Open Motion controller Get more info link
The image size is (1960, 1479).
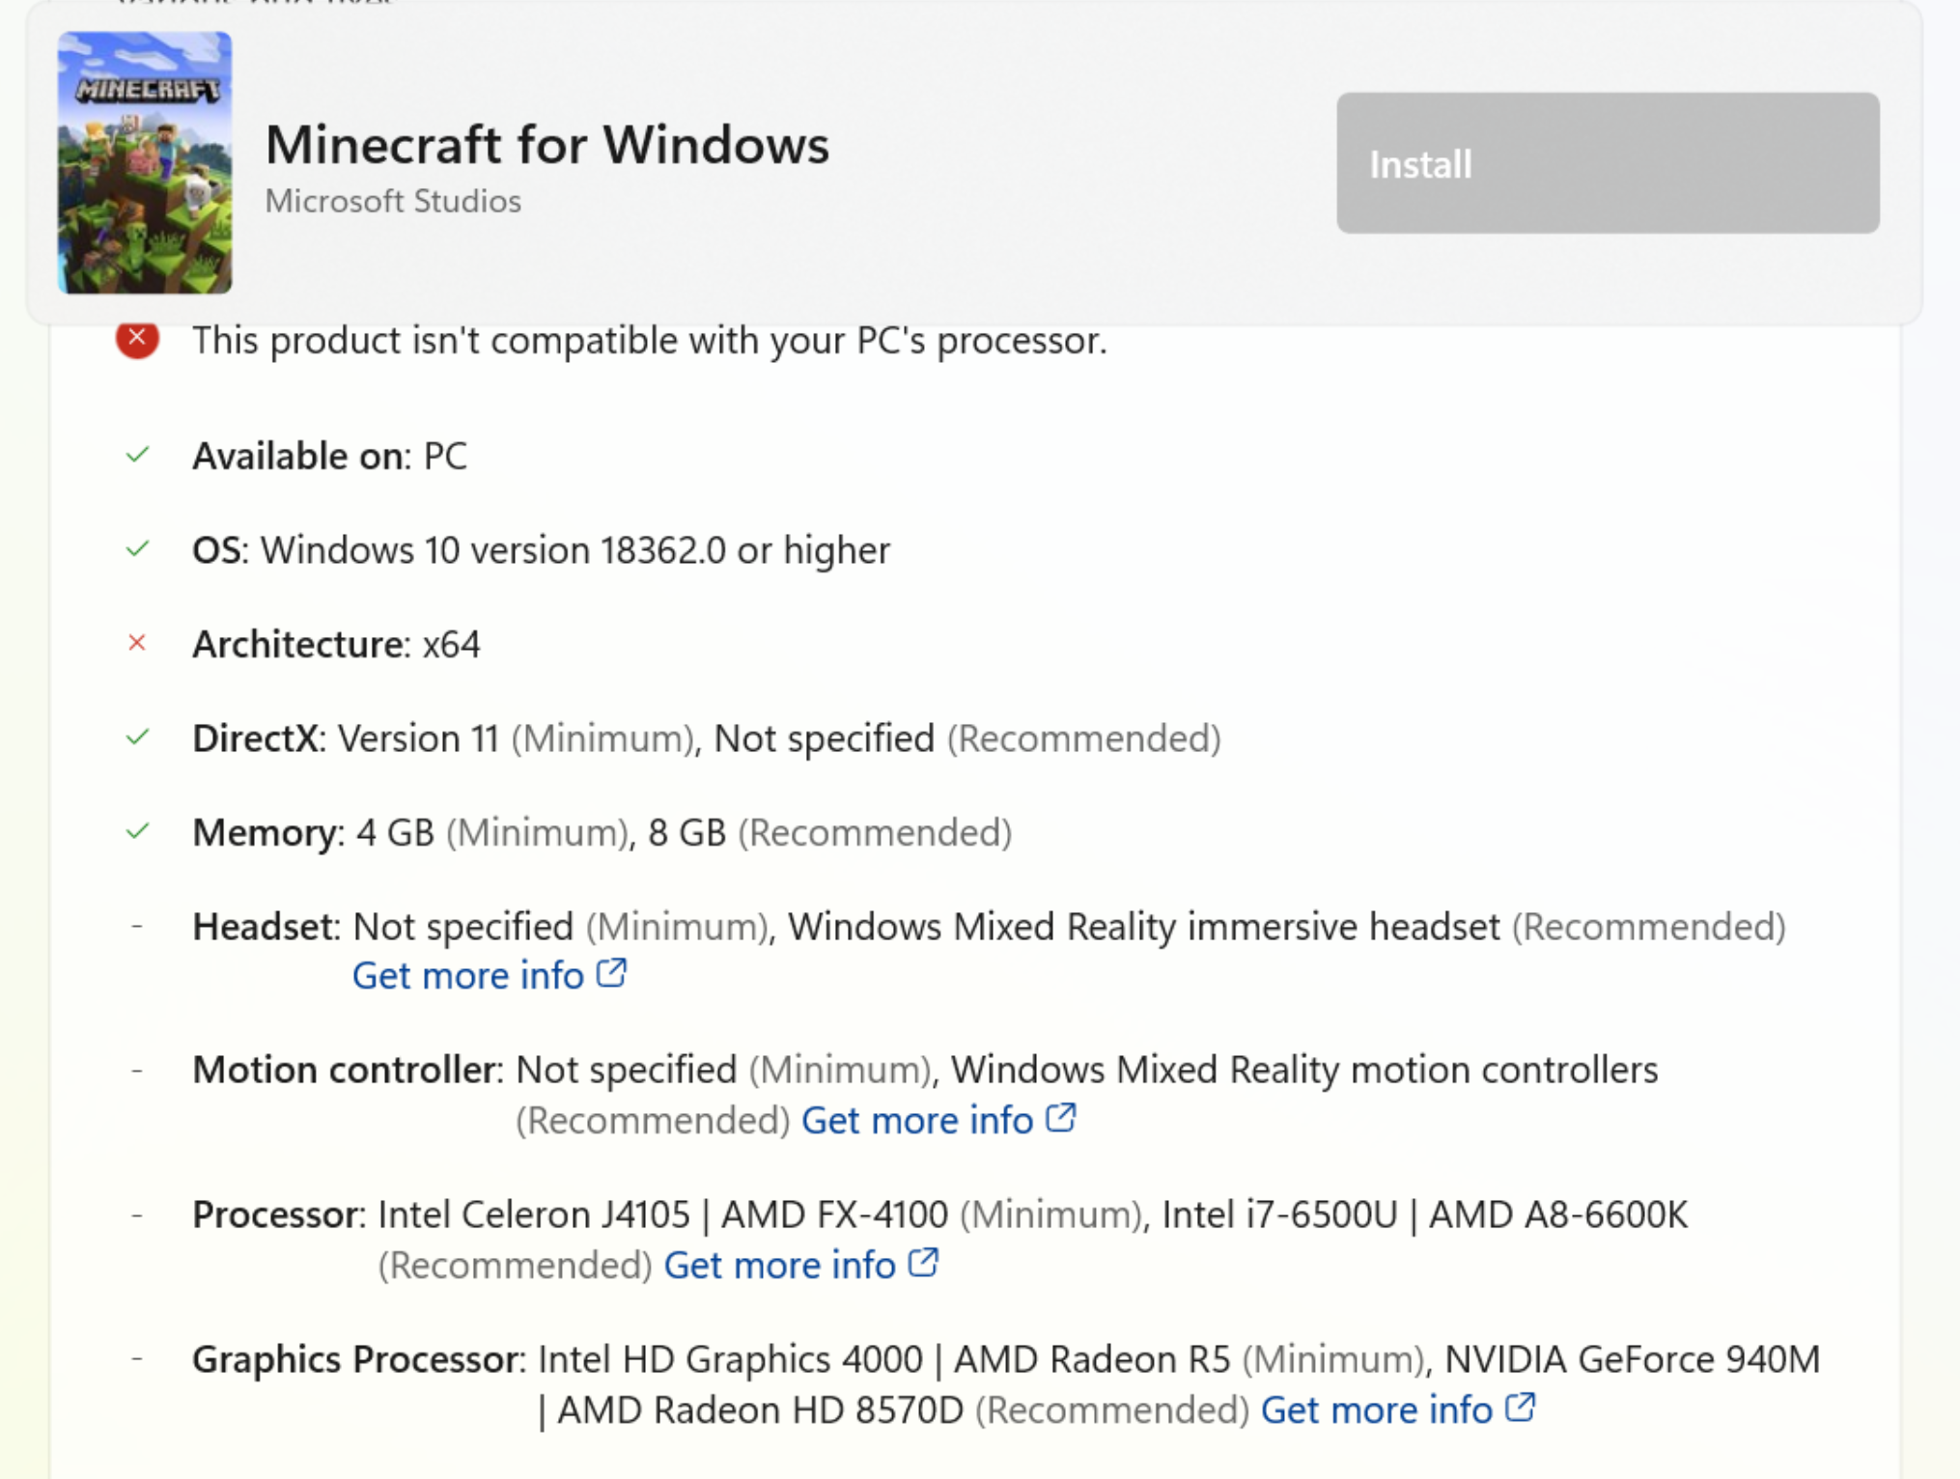tap(917, 1120)
